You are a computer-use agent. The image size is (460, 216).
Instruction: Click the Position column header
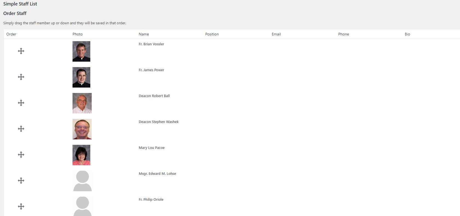(x=212, y=34)
